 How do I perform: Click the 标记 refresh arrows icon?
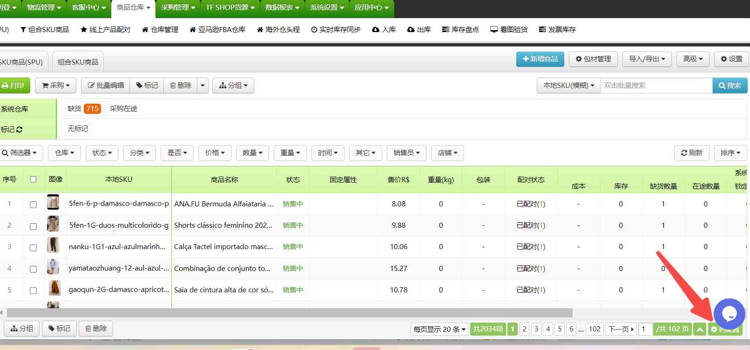pos(19,129)
